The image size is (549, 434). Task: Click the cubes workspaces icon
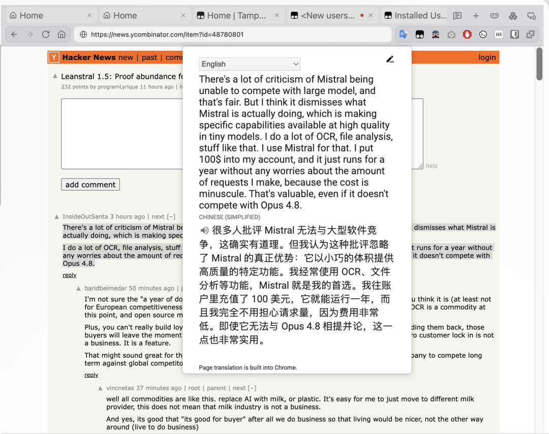click(513, 16)
